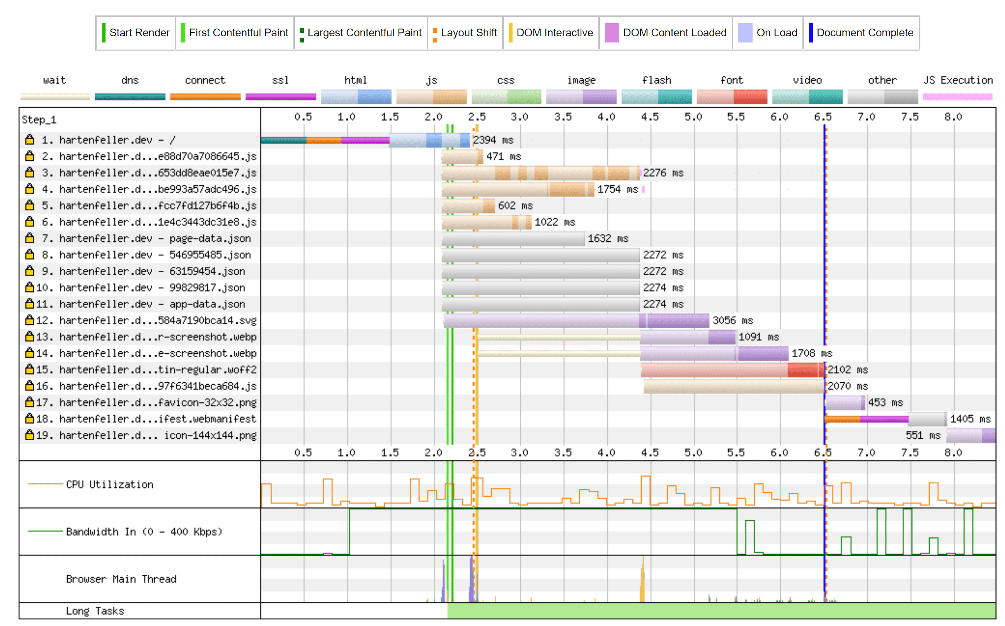Toggle the Start Render legend marker

coord(104,32)
